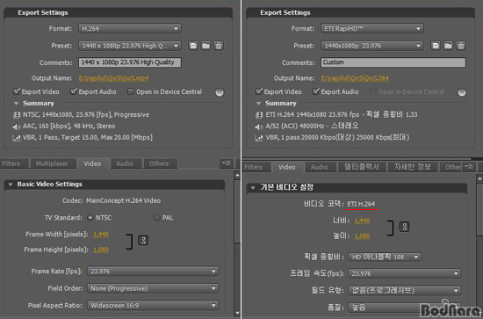Open Field Order dropdown None (Progressive)
The image size is (483, 319).
tap(153, 288)
